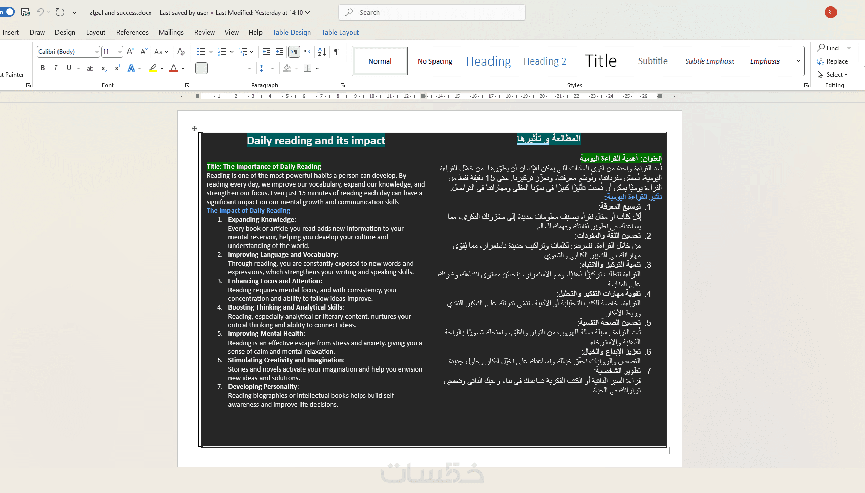Viewport: 865px width, 493px height.
Task: Click the table resize handle at bottom corner
Action: pos(666,451)
